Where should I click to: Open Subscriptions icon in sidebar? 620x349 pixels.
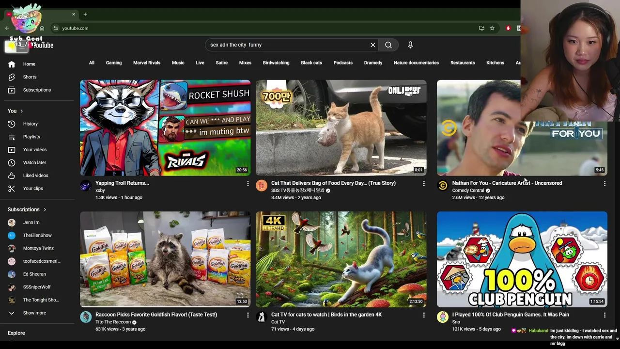click(12, 90)
